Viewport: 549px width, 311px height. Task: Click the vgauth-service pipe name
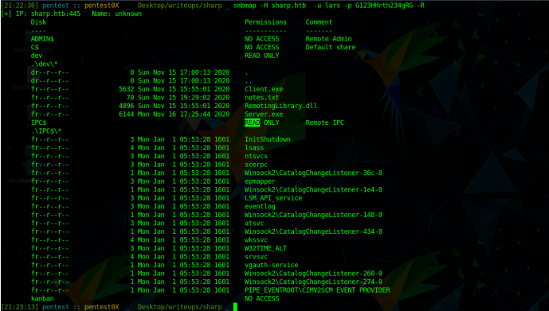(x=272, y=265)
